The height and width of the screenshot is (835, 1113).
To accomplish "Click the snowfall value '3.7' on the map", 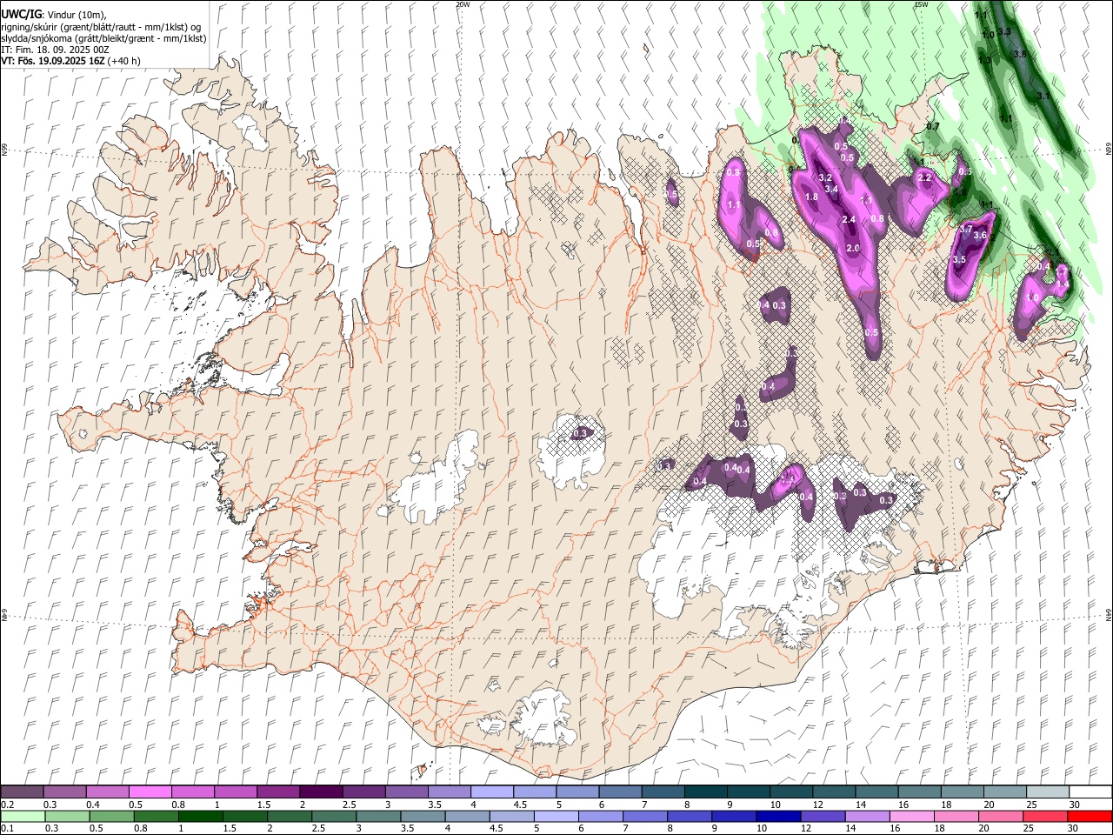I will (966, 229).
